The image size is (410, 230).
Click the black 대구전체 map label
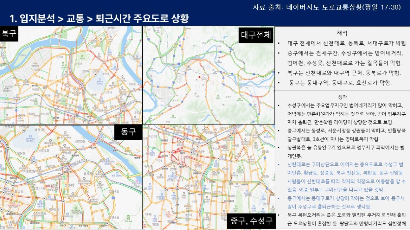coord(256,35)
